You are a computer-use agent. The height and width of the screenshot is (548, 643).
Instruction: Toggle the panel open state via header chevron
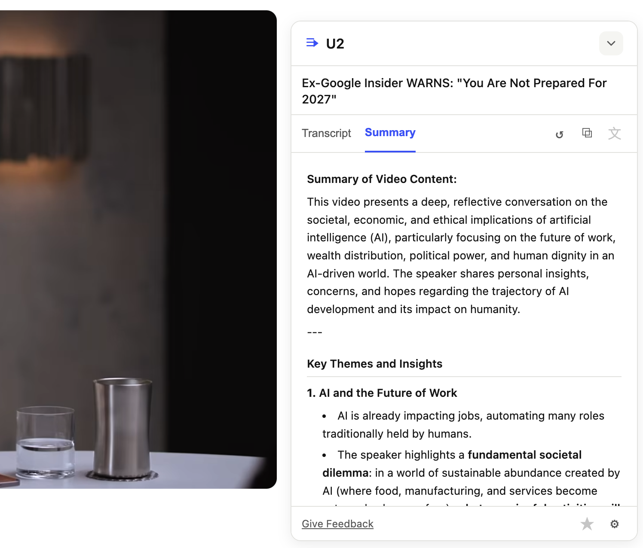pos(611,43)
